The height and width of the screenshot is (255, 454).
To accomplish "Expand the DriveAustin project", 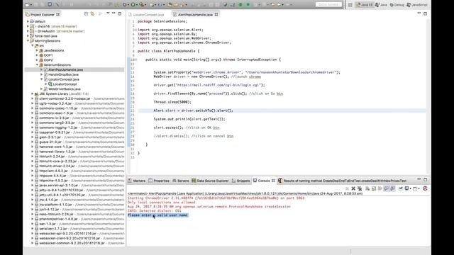I will point(28,31).
